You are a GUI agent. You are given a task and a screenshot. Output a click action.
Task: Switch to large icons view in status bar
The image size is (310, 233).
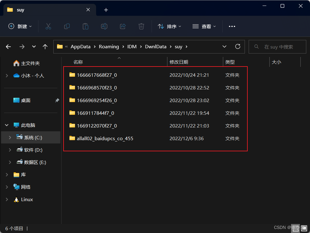[x=304, y=228]
